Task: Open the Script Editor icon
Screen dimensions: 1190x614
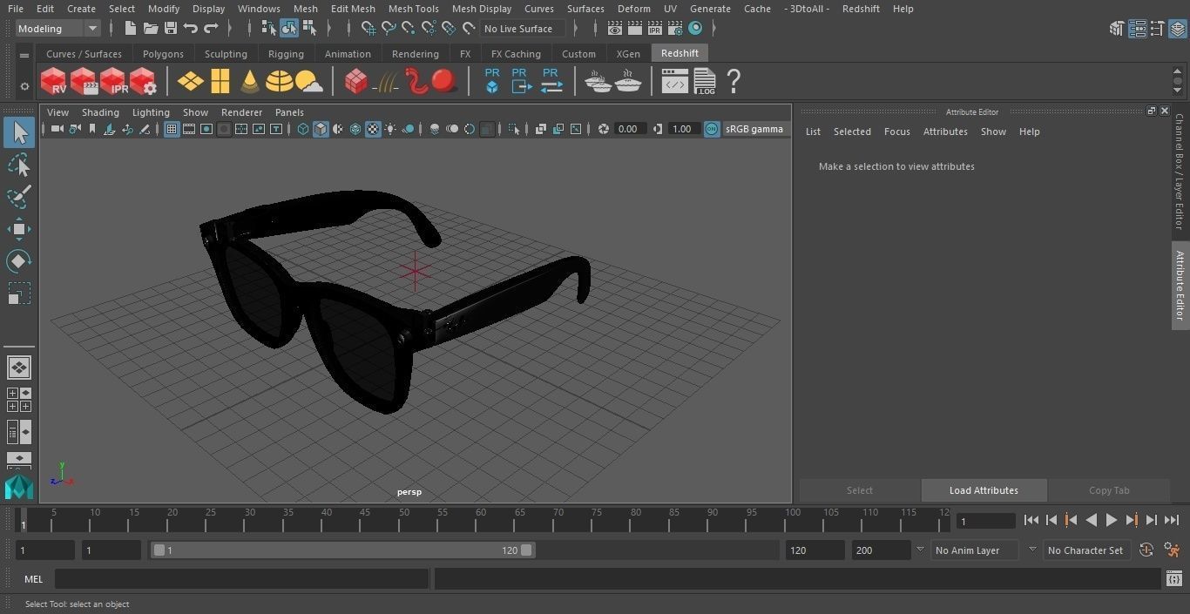Action: click(x=1173, y=578)
